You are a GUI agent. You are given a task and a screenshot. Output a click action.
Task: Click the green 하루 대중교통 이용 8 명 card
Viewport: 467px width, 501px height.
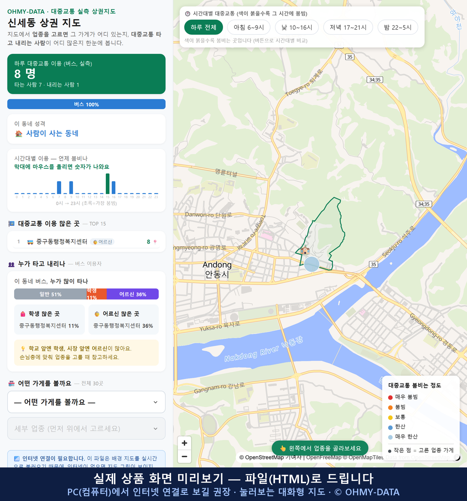point(86,74)
